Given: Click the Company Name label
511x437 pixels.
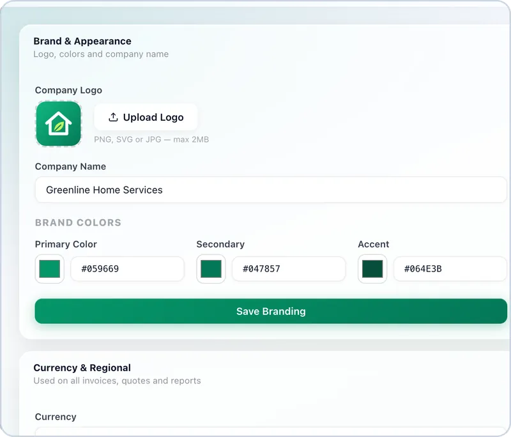Looking at the screenshot, I should coord(70,167).
